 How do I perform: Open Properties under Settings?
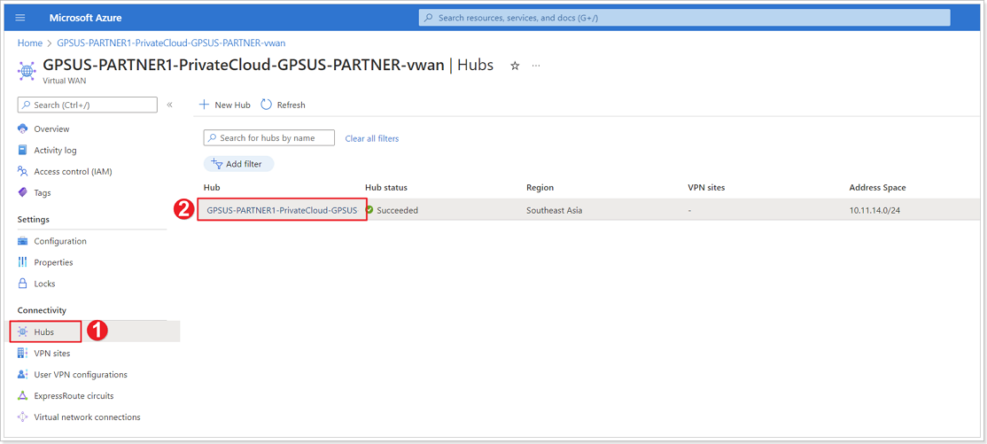pos(53,262)
